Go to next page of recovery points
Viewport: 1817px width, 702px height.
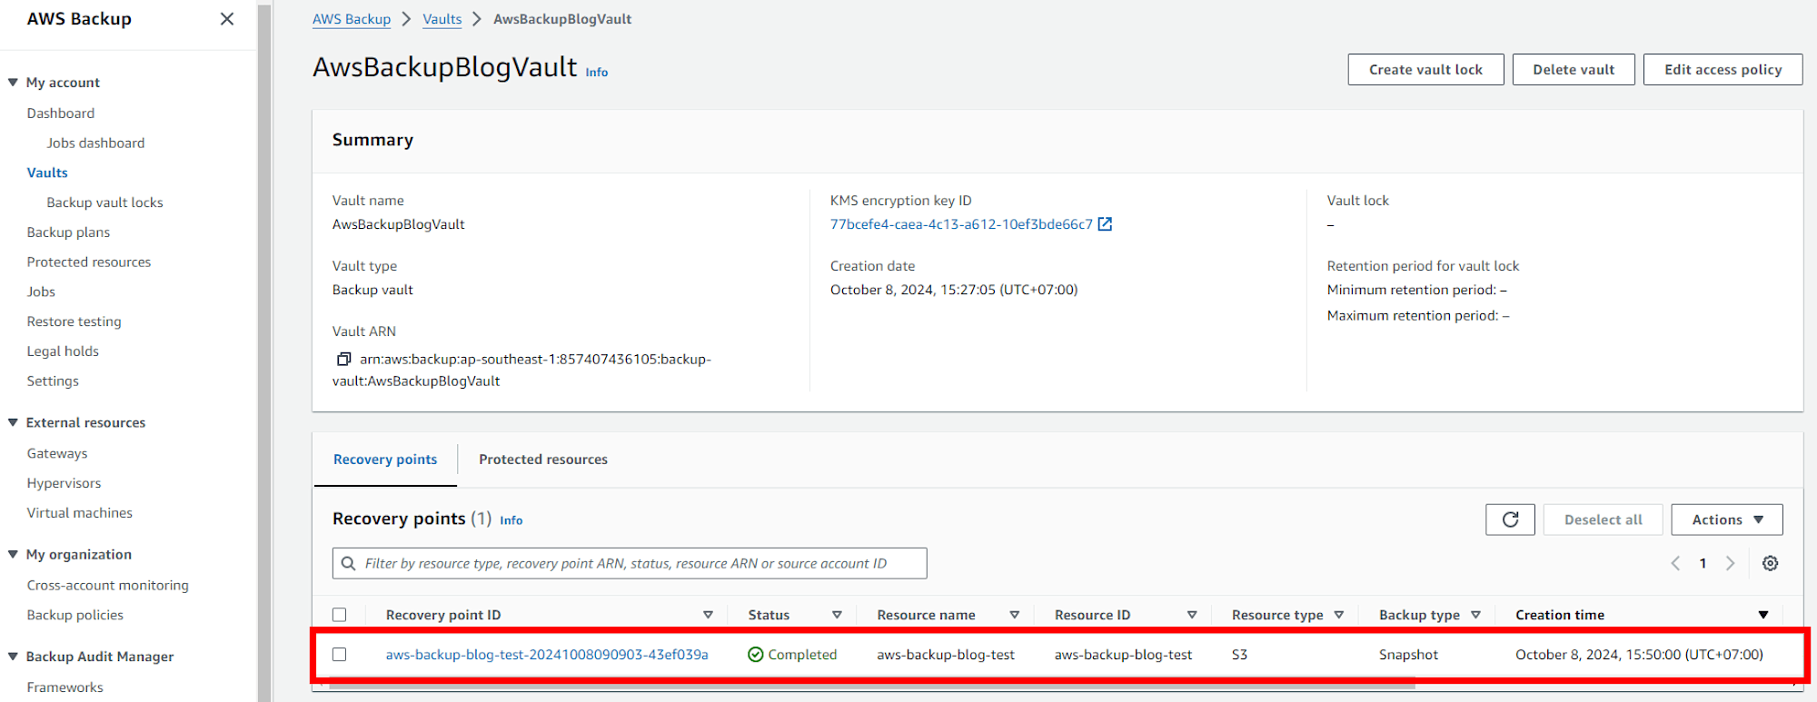[1731, 563]
